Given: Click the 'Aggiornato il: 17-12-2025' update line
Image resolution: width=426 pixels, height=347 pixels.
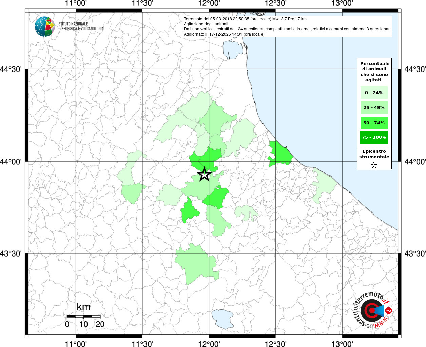Looking at the screenshot, I should 224,34.
